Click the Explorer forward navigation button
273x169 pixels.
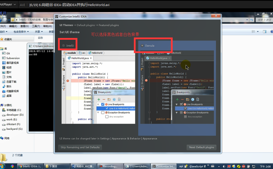click(x=5, y=20)
